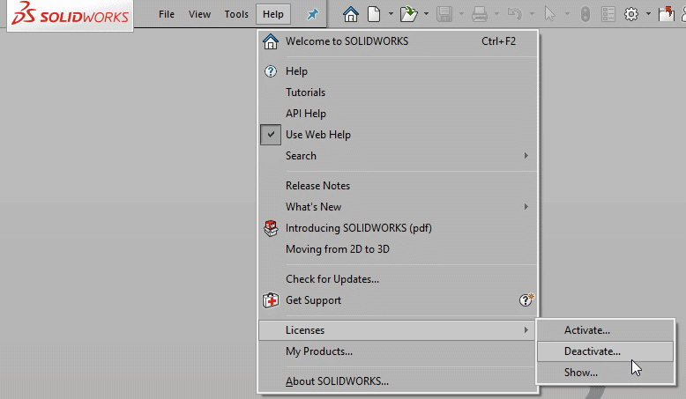Click the question-mark star icon in Get Support row
Viewport: 686px width, 399px height.
[x=526, y=299]
